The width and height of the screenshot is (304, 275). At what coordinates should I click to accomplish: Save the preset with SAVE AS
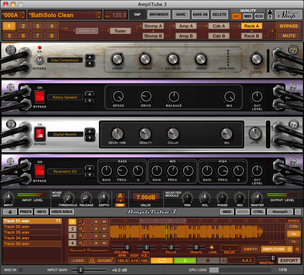click(x=200, y=15)
